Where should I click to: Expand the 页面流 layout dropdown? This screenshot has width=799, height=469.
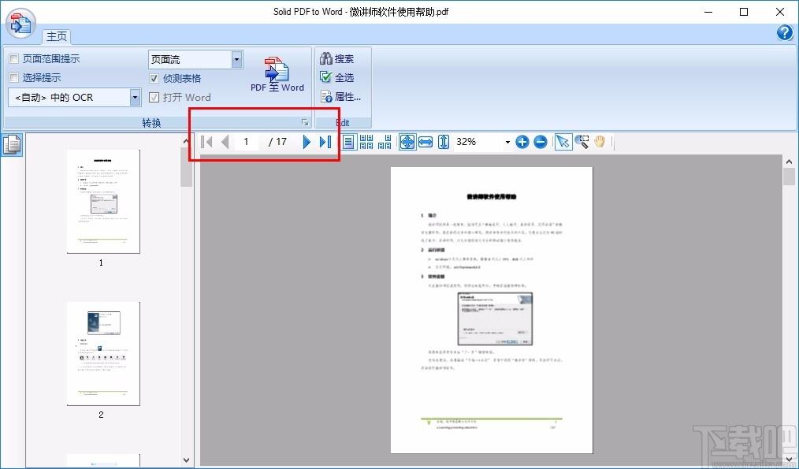point(236,60)
